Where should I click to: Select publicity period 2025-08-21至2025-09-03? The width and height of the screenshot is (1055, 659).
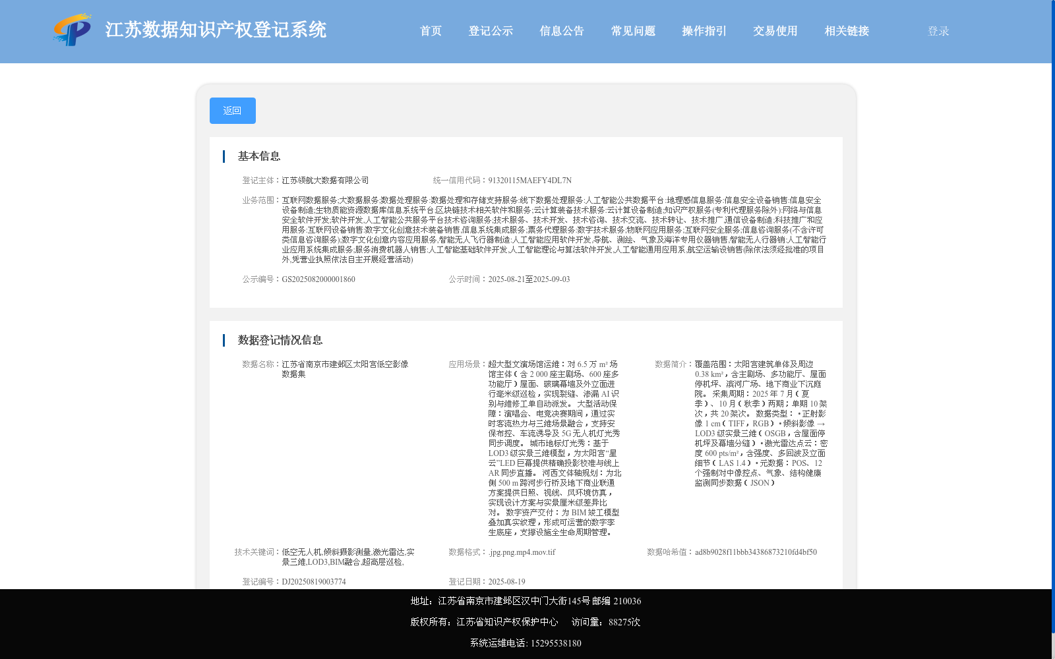pyautogui.click(x=529, y=279)
